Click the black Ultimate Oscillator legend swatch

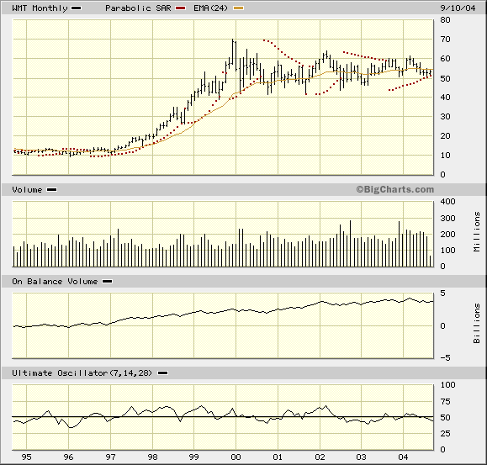click(x=162, y=373)
